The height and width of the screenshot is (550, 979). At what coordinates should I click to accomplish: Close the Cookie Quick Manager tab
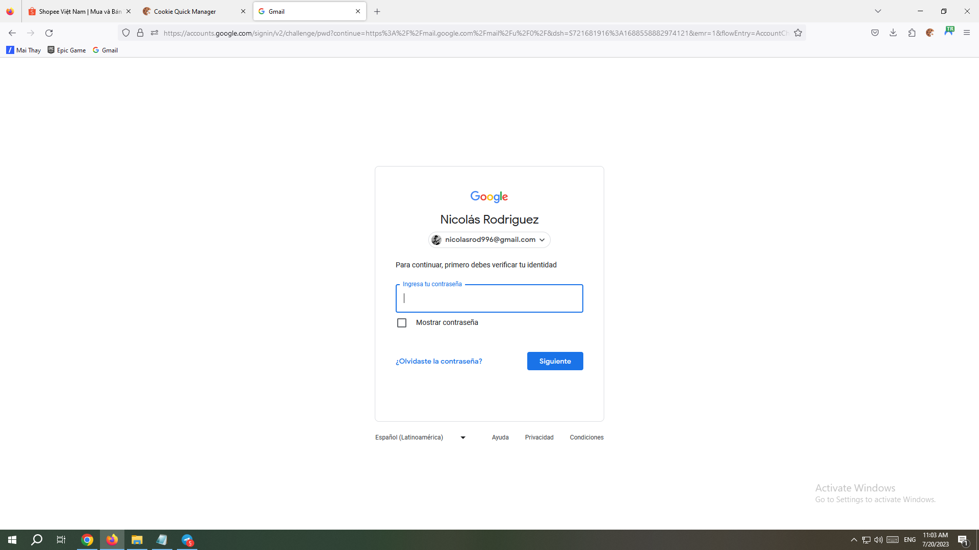(x=243, y=11)
